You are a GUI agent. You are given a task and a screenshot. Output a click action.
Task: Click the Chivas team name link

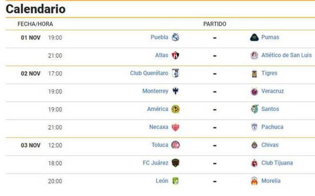pos(270,145)
